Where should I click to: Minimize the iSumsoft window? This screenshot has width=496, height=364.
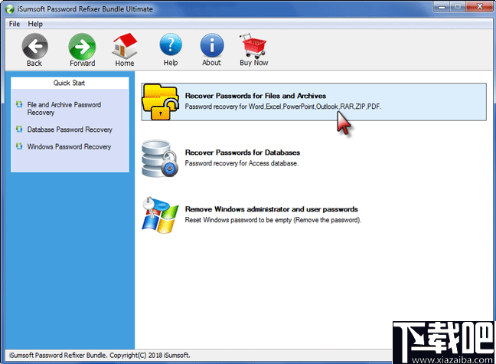pyautogui.click(x=442, y=7)
